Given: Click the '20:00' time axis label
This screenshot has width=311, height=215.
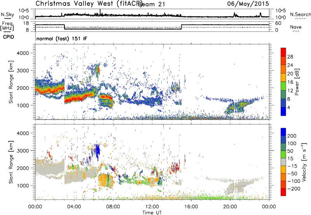Looking at the screenshot, I should click(230, 207).
